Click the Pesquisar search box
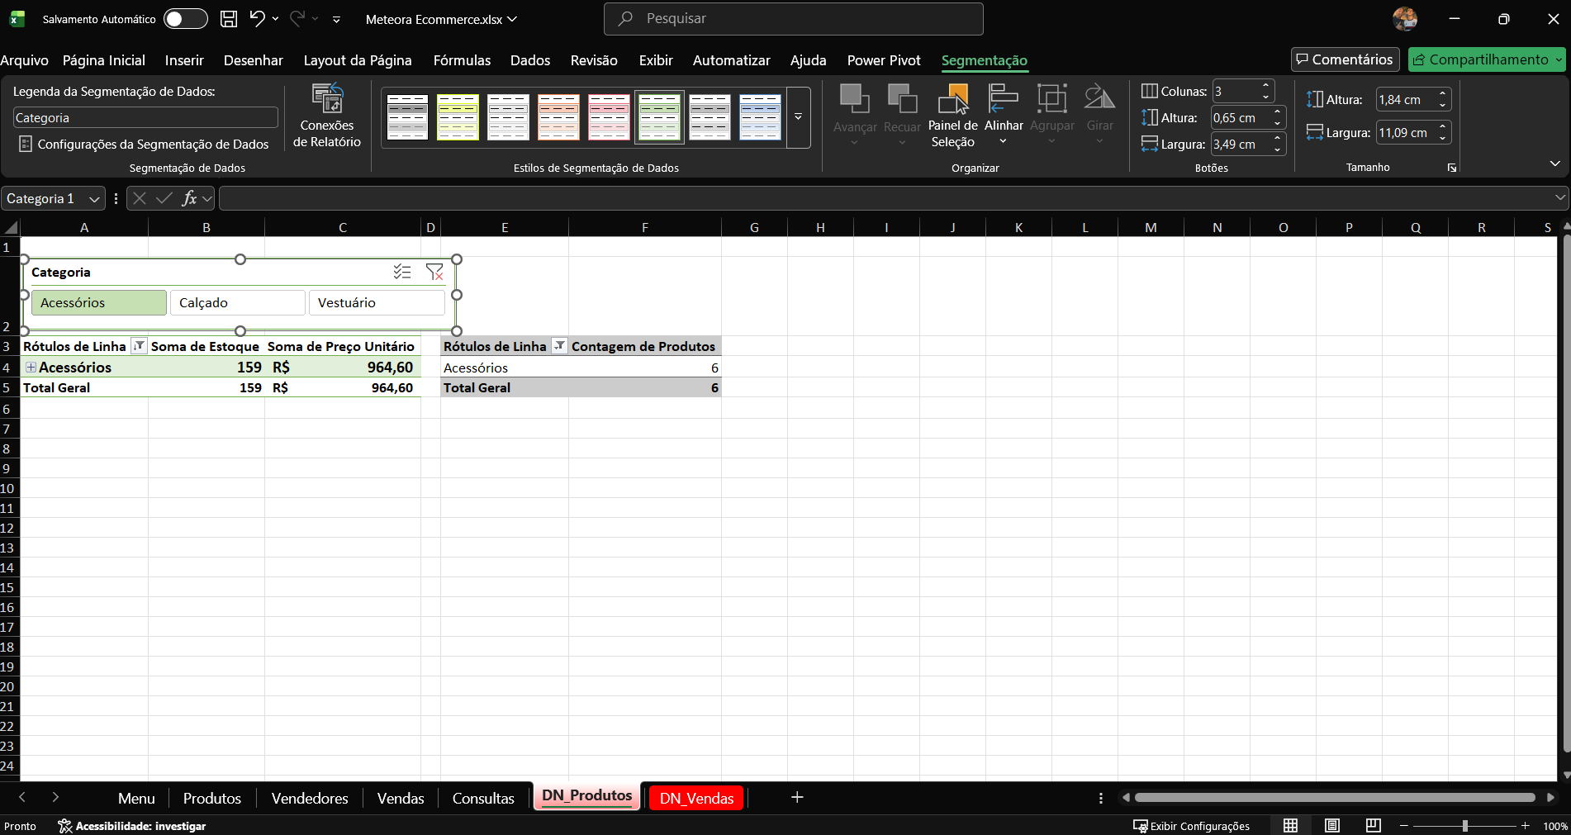Image resolution: width=1571 pixels, height=835 pixels. (793, 18)
